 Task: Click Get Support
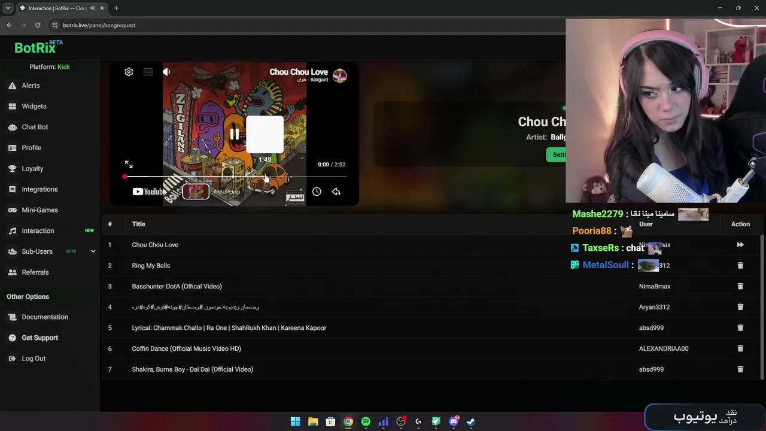click(39, 338)
